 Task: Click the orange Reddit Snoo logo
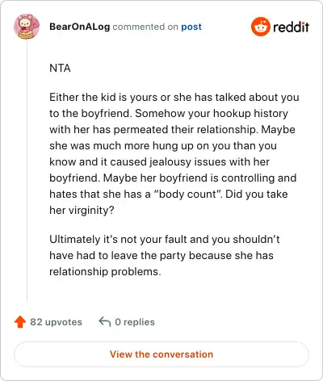[x=260, y=27]
